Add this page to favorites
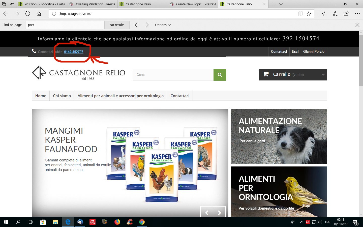Screen dimensions: 363x227 (x=309, y=14)
